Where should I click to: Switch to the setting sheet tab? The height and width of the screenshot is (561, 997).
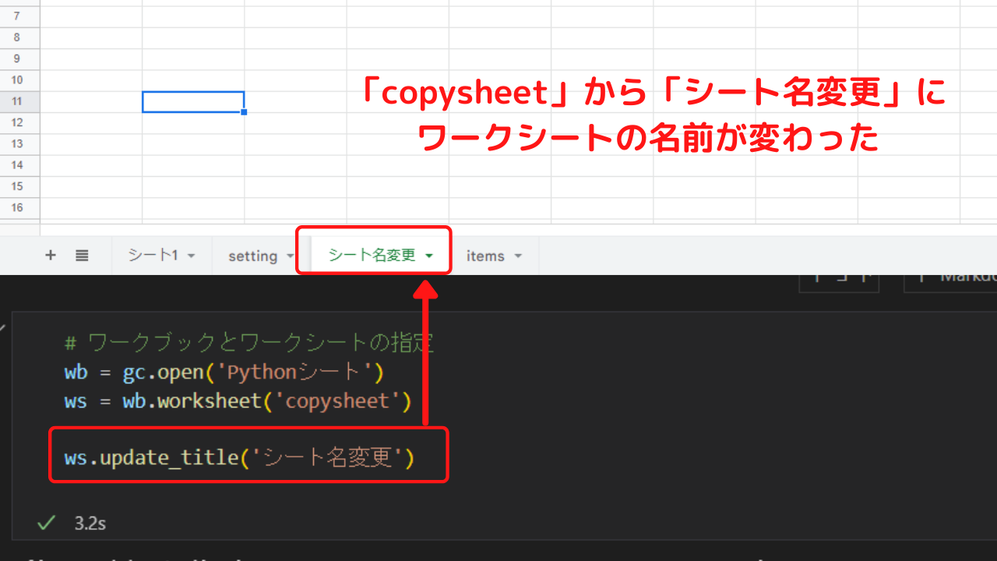pyautogui.click(x=253, y=256)
